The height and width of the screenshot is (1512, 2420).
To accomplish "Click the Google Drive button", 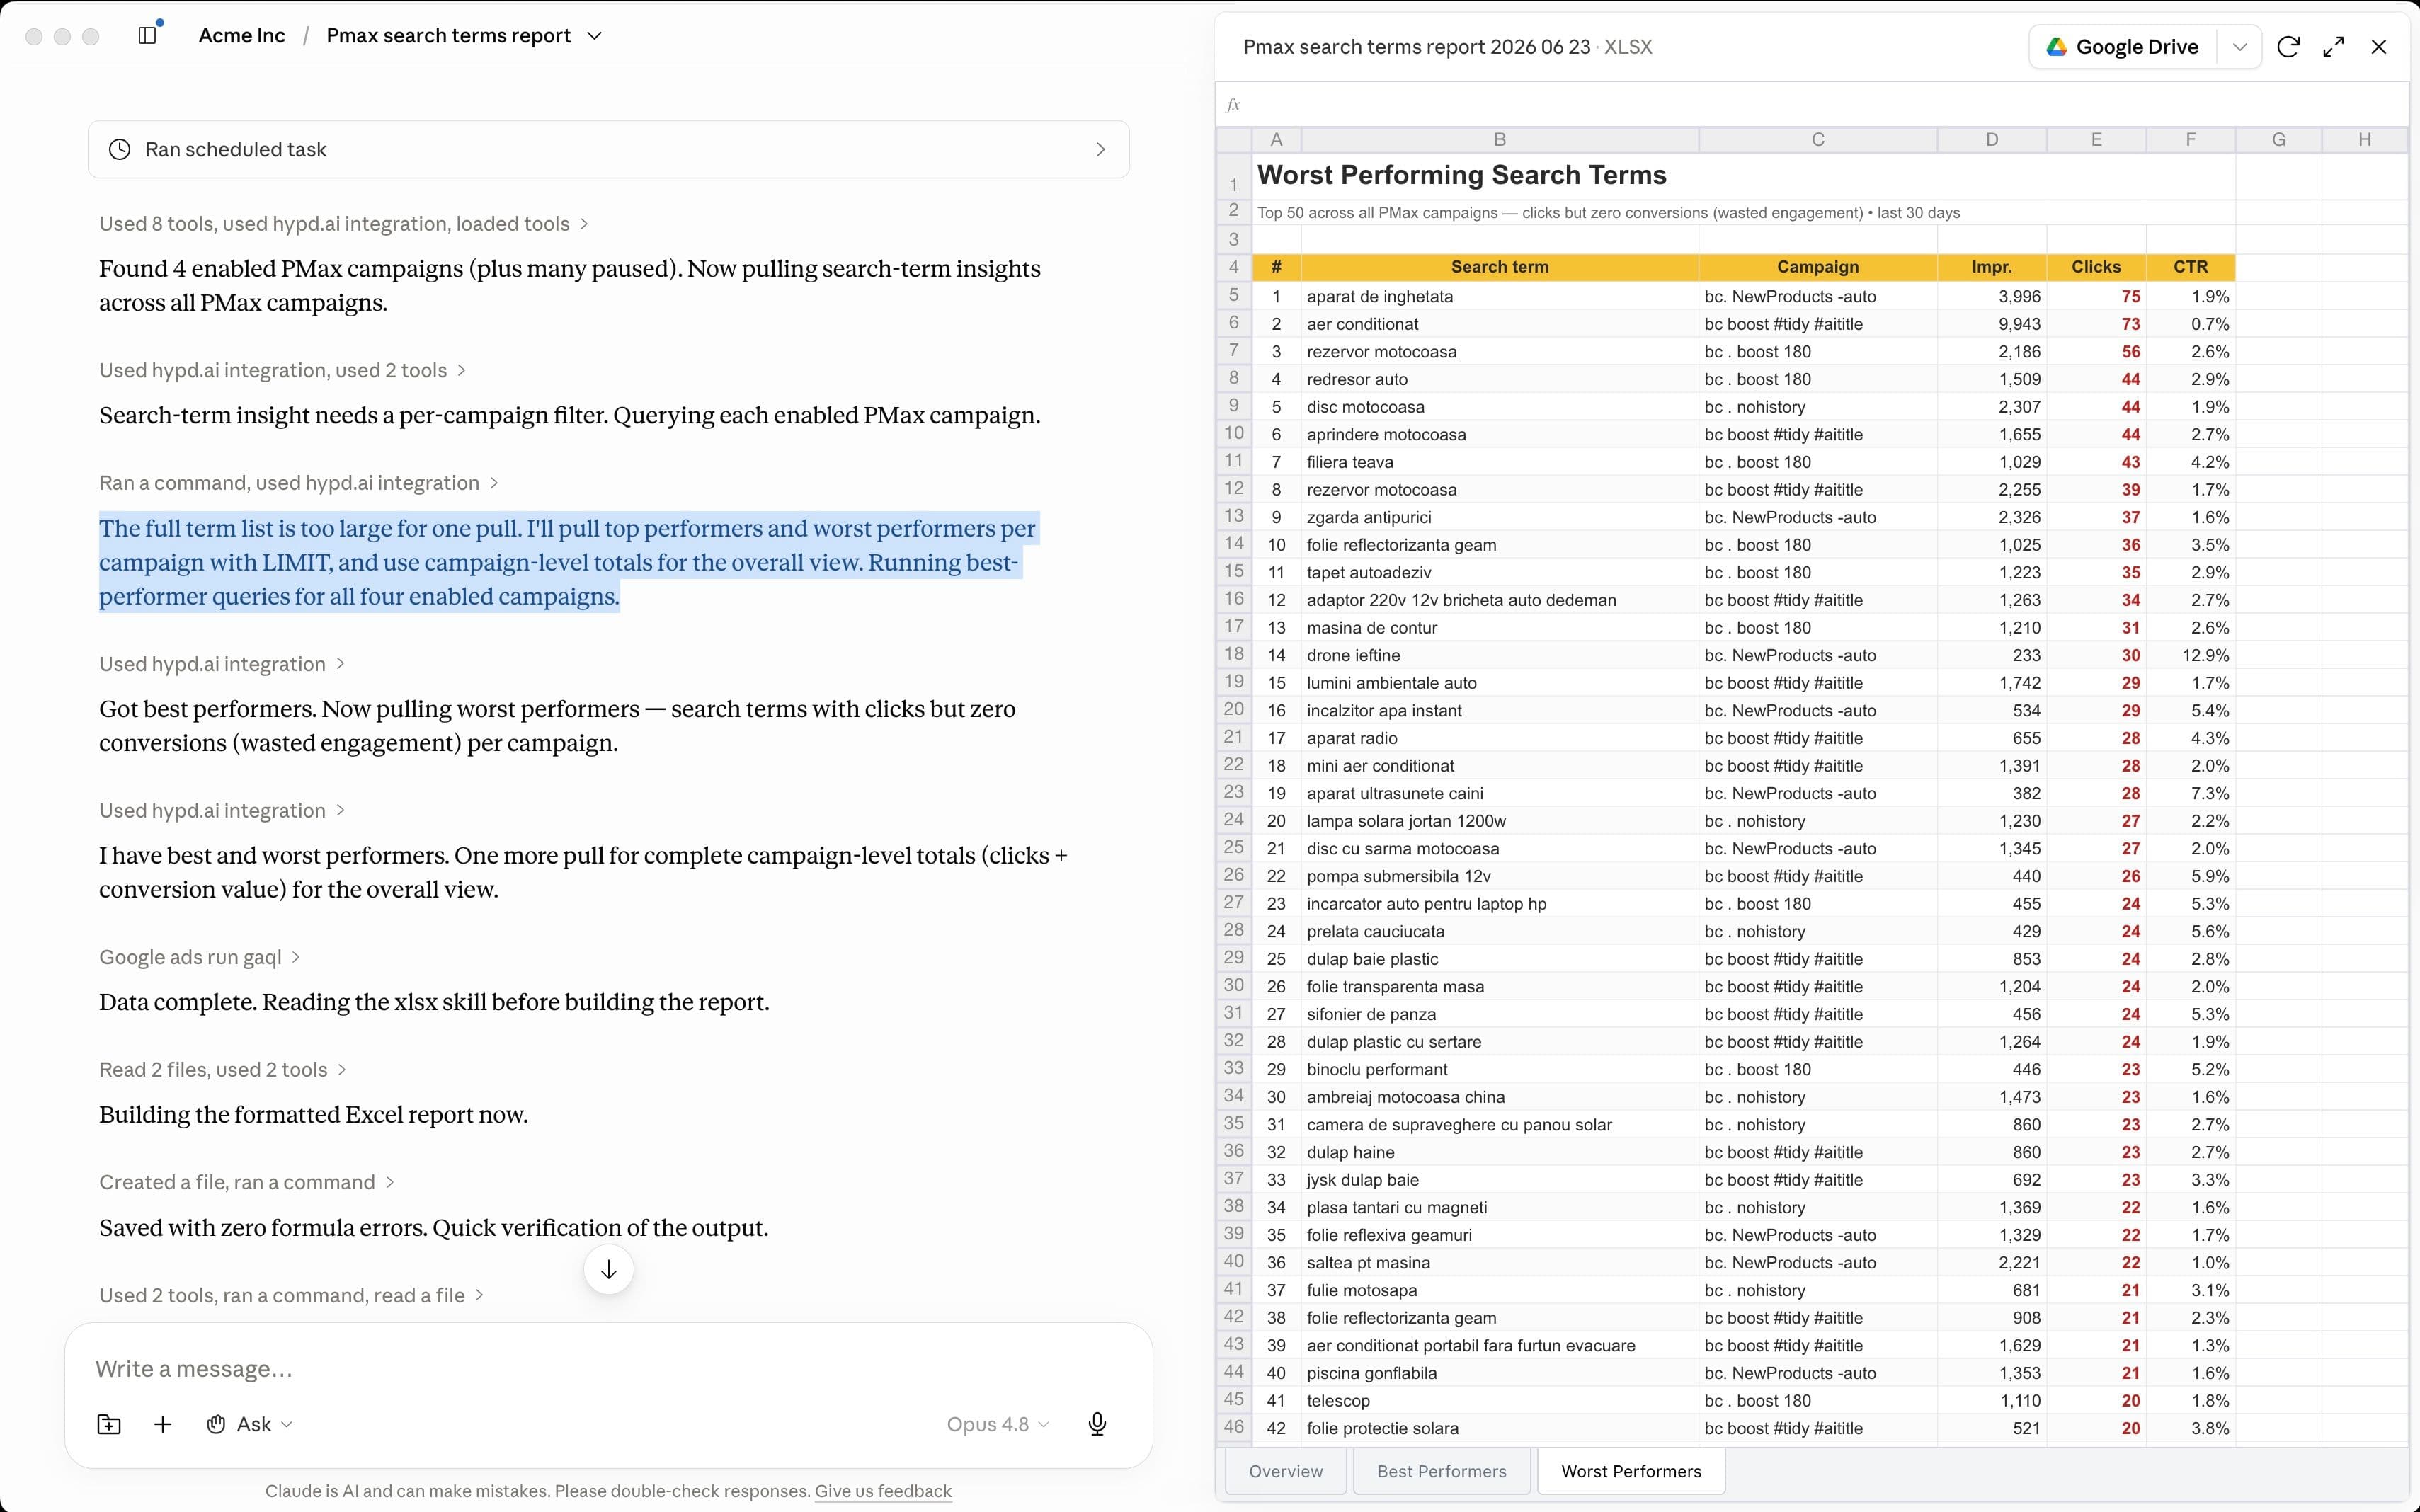I will 2123,47.
